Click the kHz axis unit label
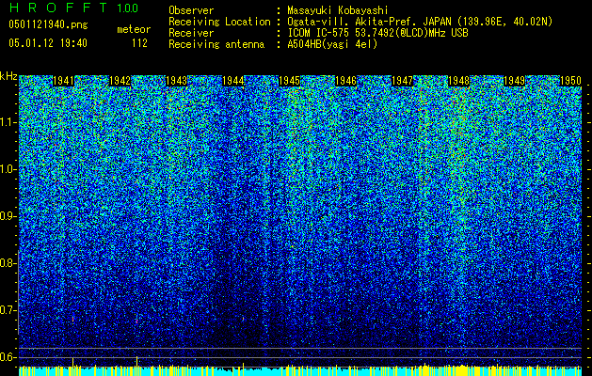Screen dimensions: 592x376 8,76
